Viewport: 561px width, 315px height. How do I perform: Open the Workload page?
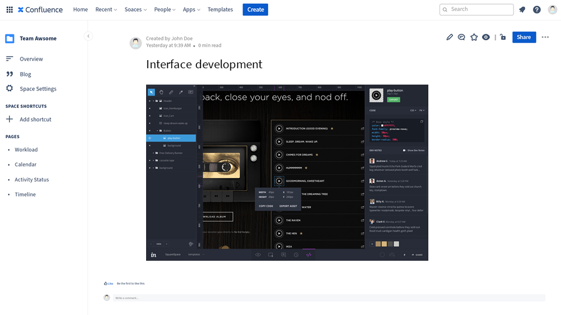coord(26,150)
